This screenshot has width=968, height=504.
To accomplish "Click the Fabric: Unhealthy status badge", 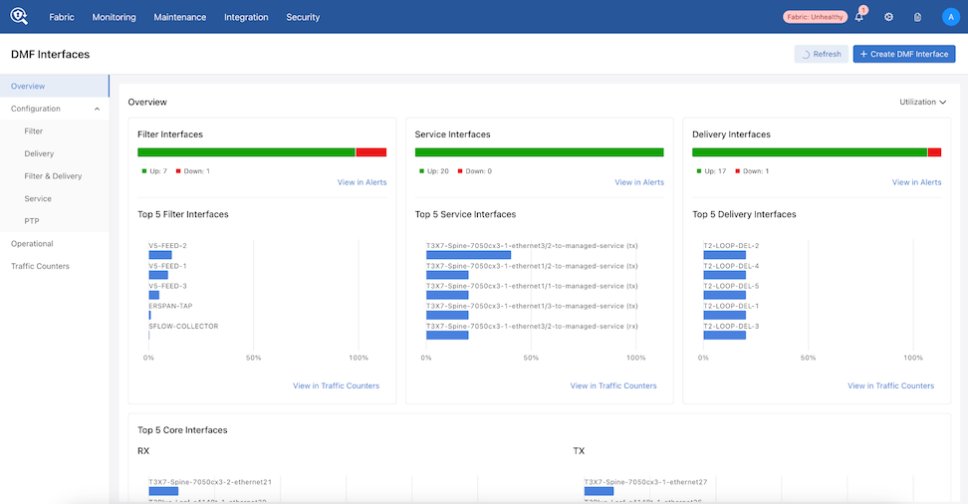I will pos(814,17).
